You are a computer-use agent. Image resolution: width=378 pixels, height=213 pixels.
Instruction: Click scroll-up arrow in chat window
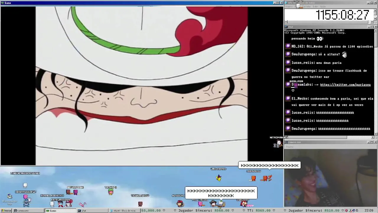click(376, 31)
